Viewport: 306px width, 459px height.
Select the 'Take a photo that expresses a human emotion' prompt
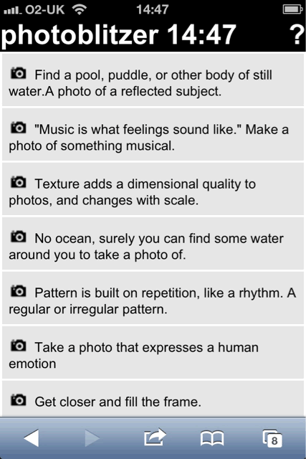tap(153, 352)
